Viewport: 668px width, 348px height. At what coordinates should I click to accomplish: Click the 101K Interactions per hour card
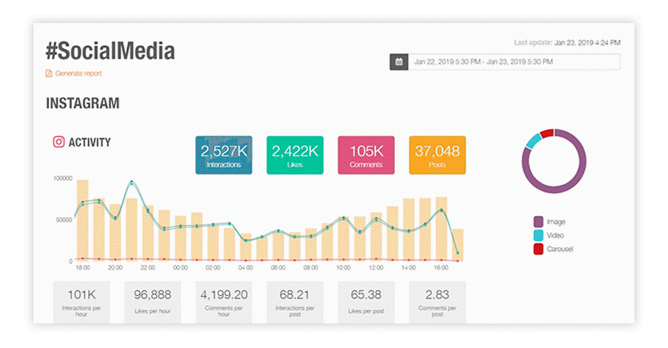point(81,301)
